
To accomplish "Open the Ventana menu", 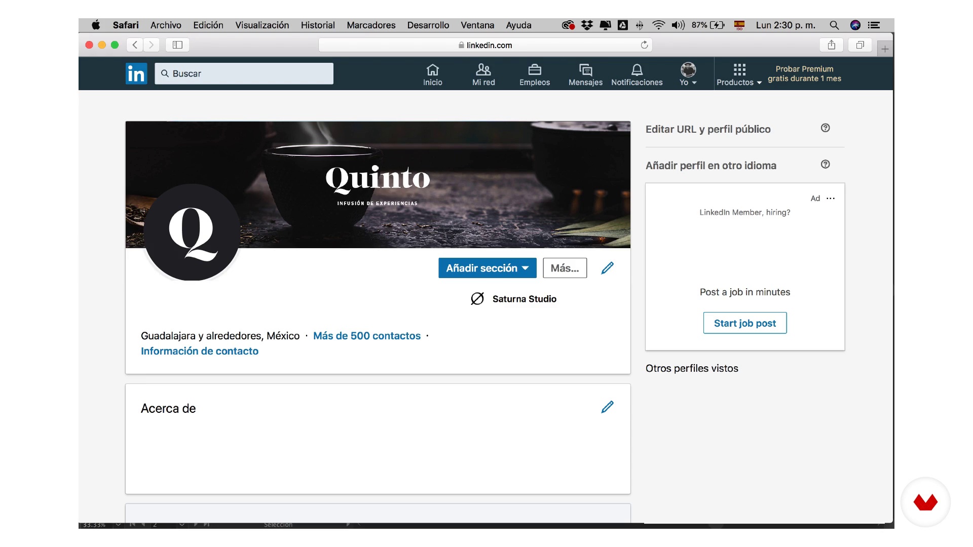I will [x=477, y=25].
